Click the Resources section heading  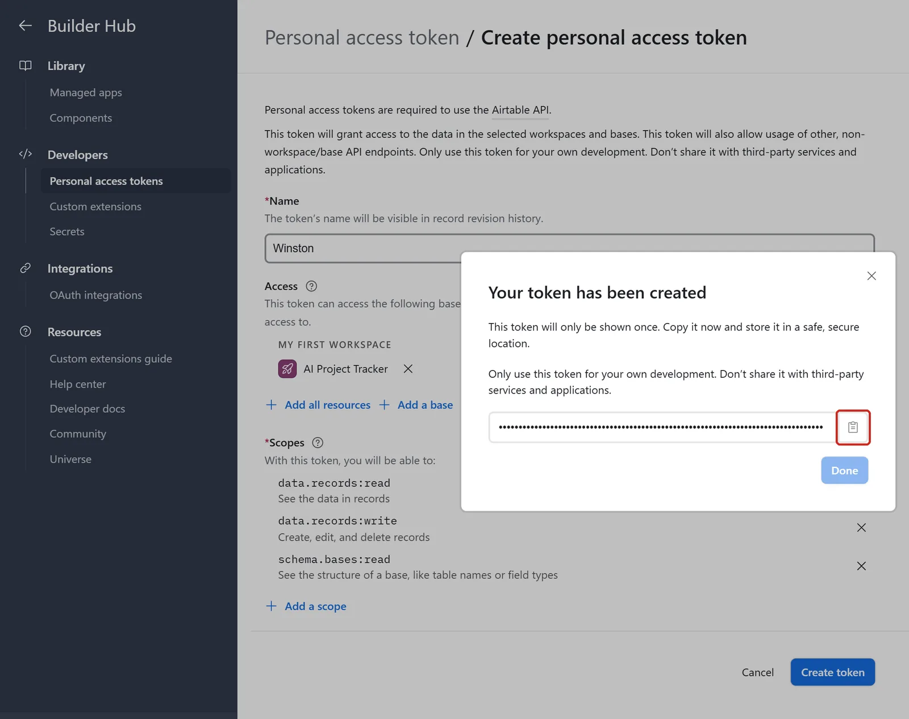(x=74, y=332)
